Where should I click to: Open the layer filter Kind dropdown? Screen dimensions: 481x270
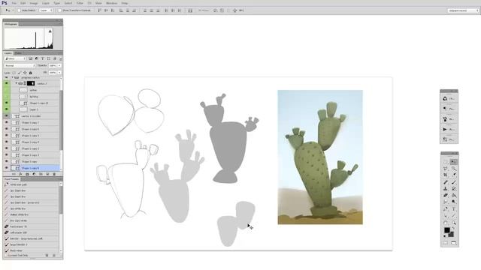click(15, 58)
